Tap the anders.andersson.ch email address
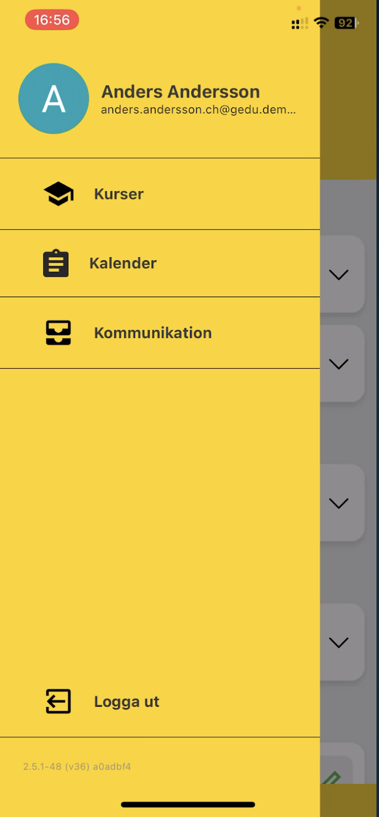The image size is (379, 817). point(198,110)
